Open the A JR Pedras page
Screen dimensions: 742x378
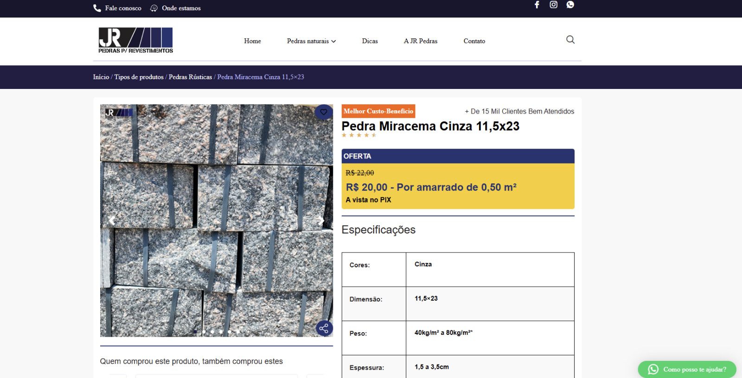[x=420, y=41]
